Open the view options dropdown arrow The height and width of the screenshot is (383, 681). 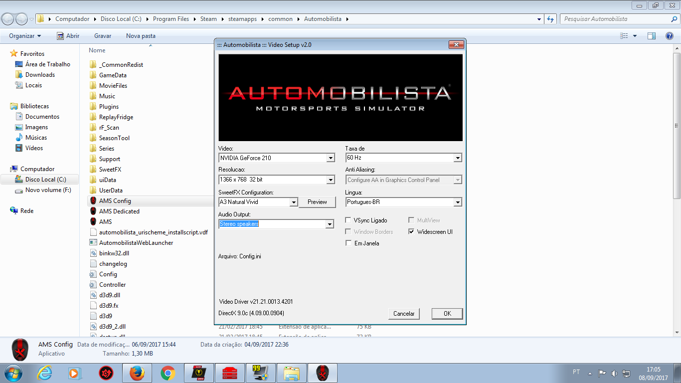click(635, 36)
